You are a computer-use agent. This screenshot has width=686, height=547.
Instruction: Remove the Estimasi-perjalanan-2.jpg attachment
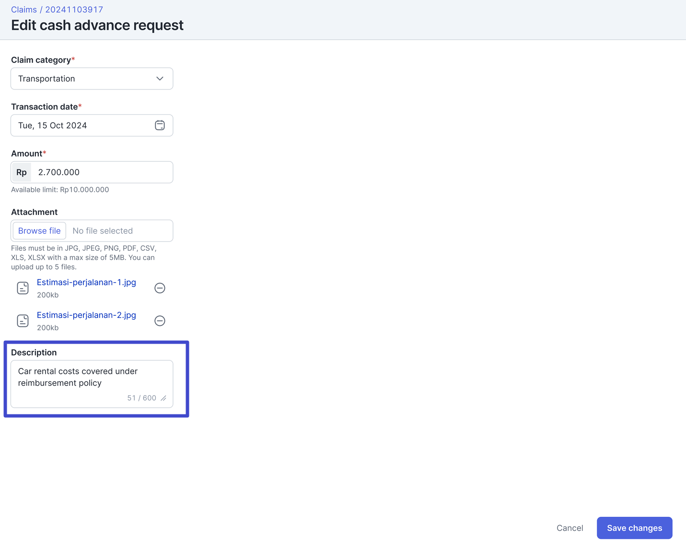tap(160, 321)
